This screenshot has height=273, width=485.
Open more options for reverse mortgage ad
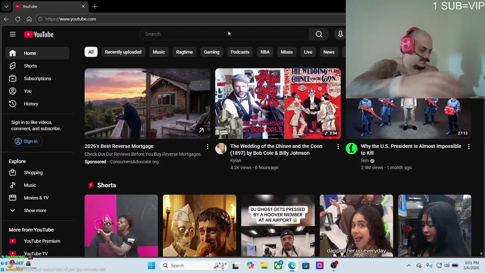coord(207,147)
